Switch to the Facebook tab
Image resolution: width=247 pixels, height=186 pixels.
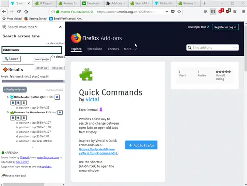coord(92,3)
